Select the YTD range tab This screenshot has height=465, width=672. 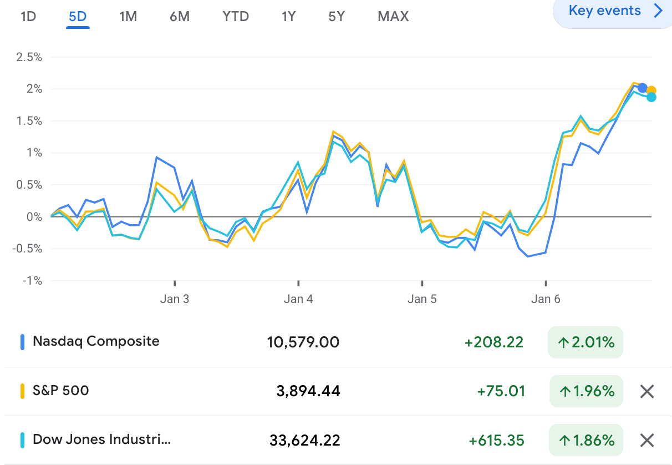coord(236,17)
